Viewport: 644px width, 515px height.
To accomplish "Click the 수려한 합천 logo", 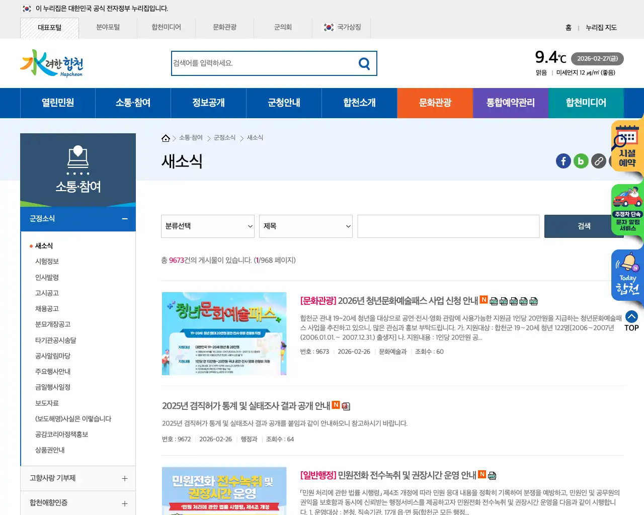I will 51,63.
